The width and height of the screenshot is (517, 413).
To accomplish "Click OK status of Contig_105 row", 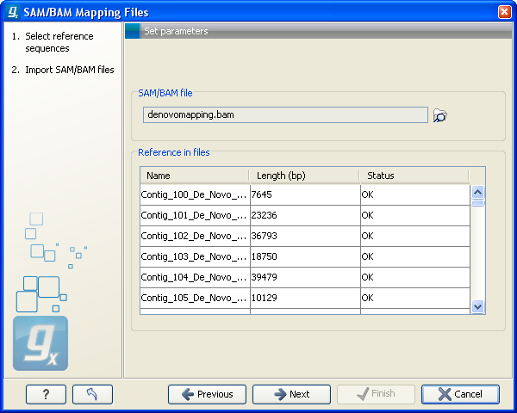I will coord(367,298).
